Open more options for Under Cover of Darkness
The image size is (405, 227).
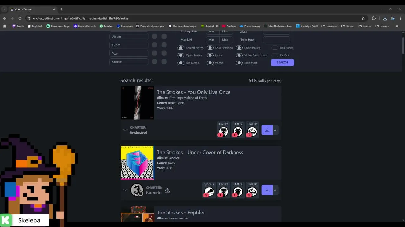(276, 190)
